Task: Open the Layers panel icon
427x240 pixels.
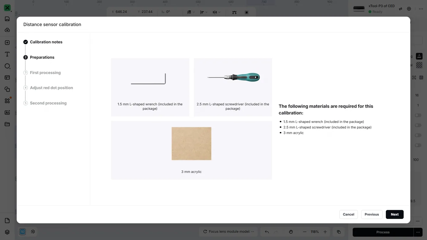Action: pos(7,232)
